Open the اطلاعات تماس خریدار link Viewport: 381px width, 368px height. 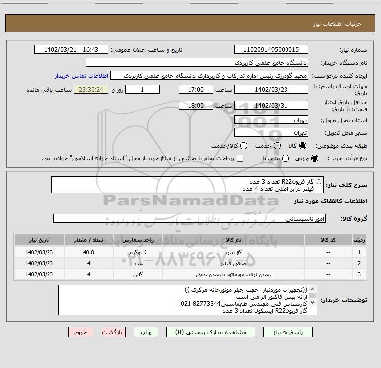pos(82,76)
